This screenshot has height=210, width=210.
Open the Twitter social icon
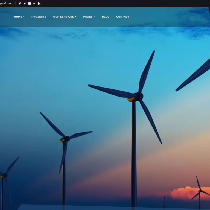pyautogui.click(x=25, y=4)
